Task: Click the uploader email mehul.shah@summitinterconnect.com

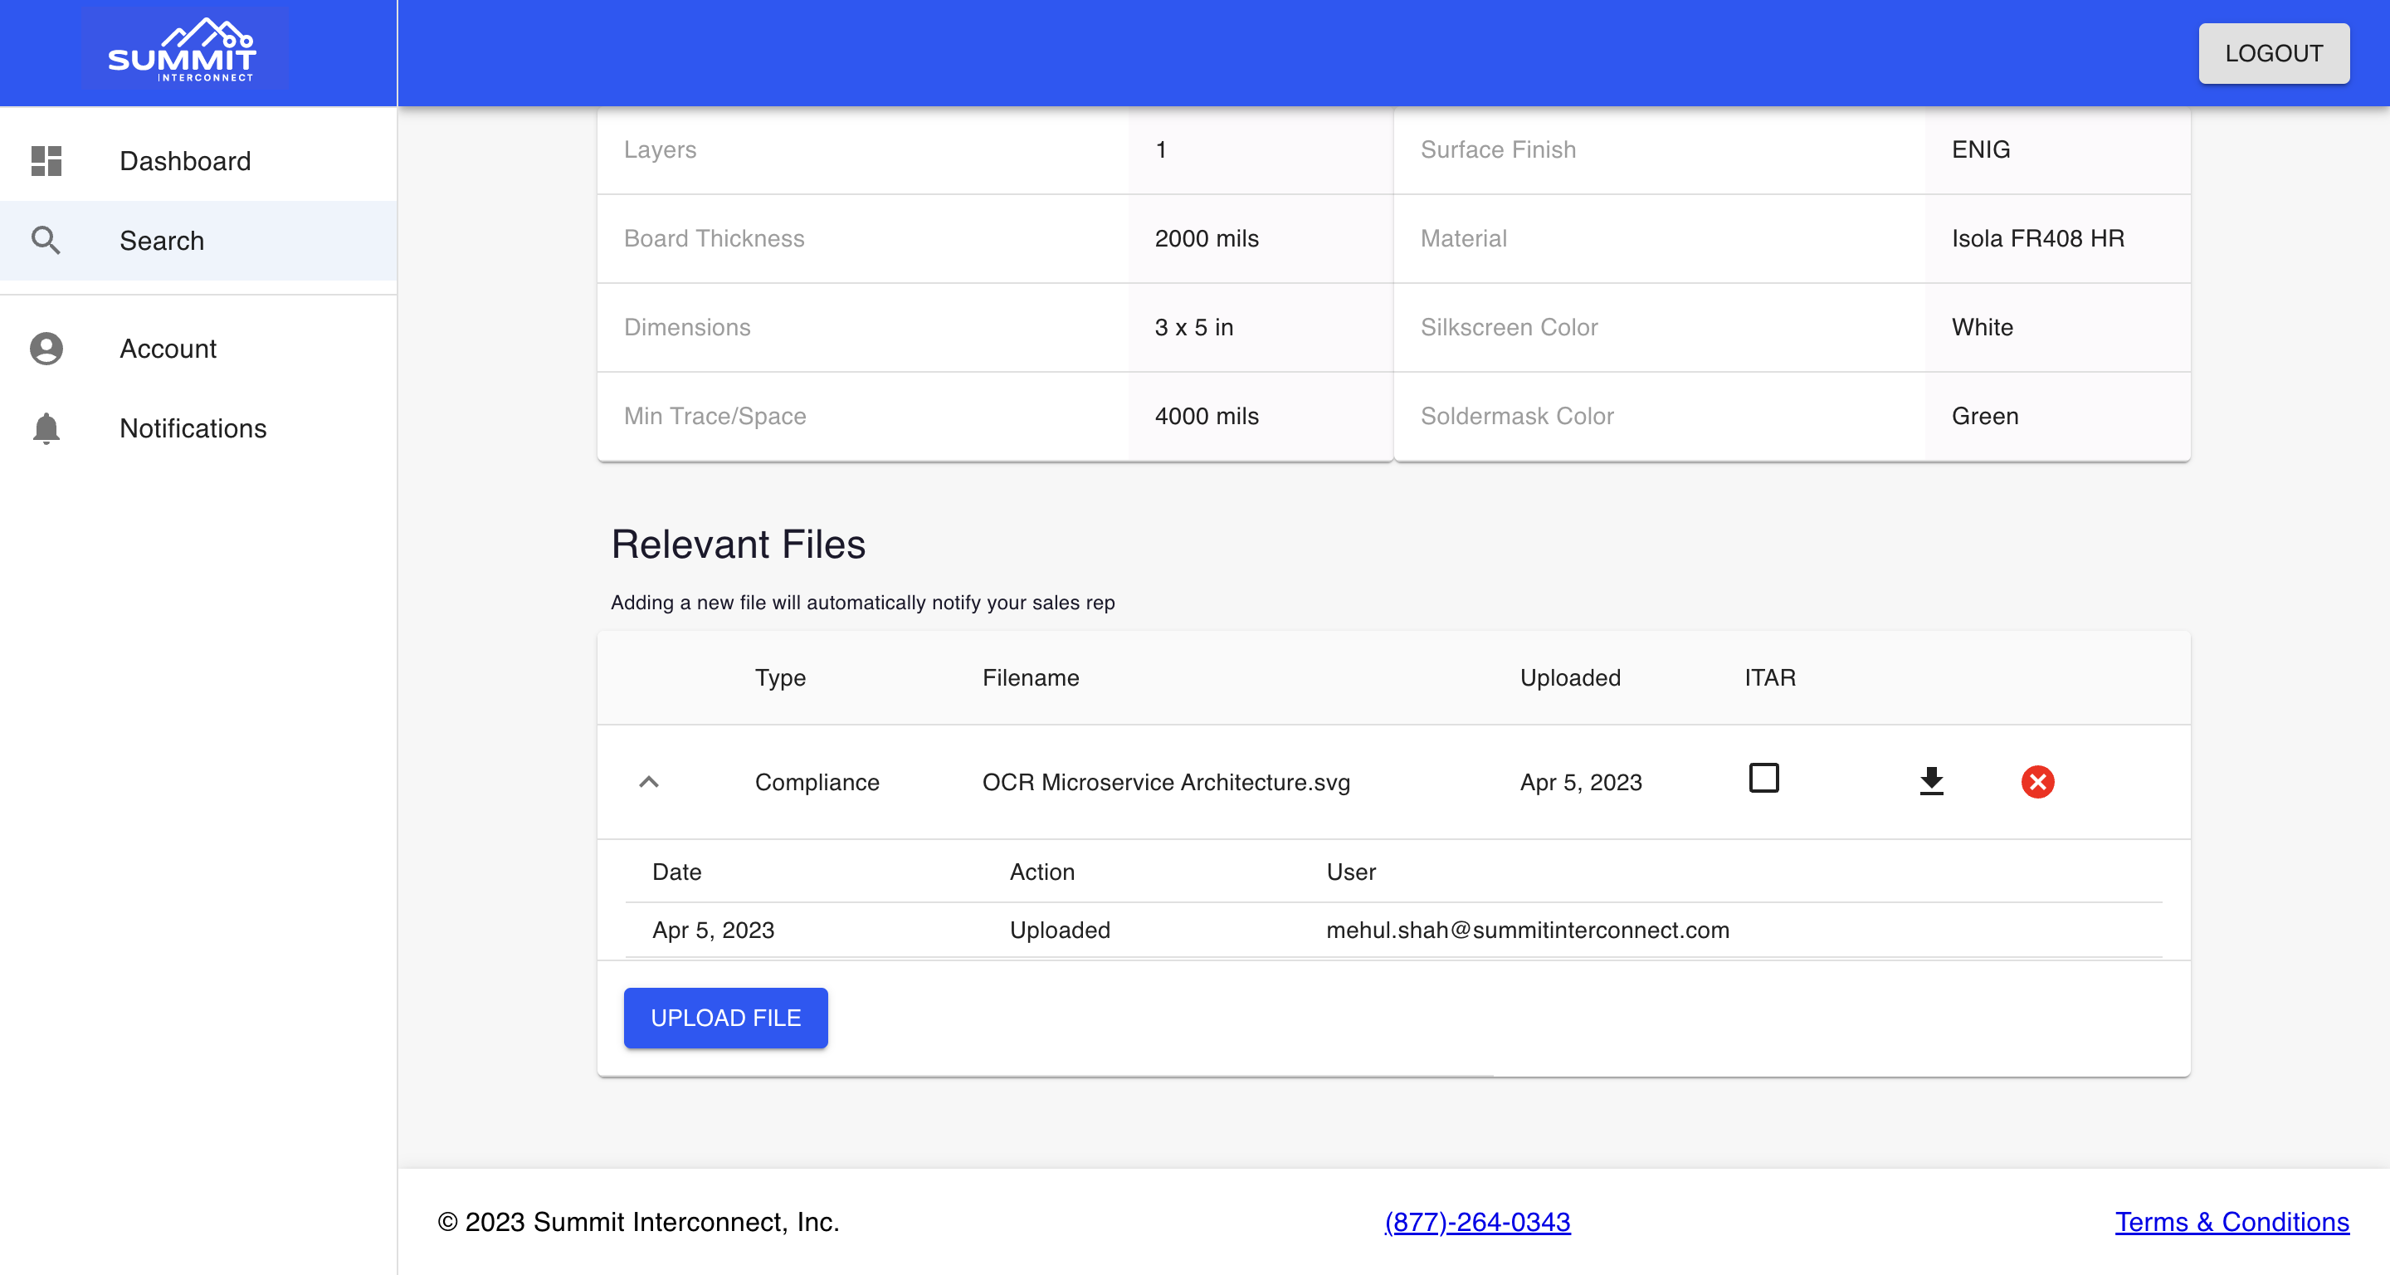Action: tap(1528, 930)
